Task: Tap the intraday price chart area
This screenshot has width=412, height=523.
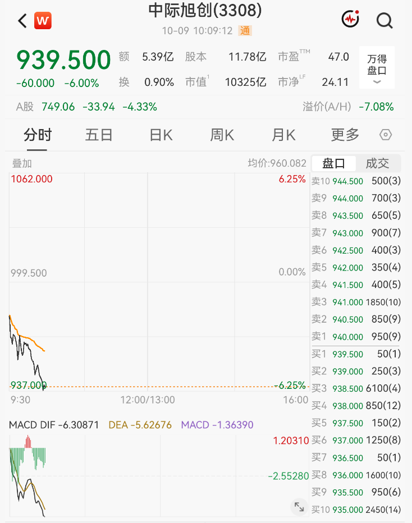Action: click(x=159, y=282)
